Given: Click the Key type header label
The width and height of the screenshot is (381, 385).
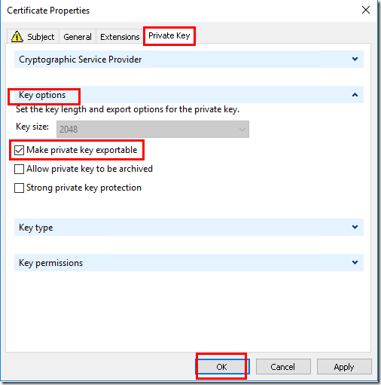Looking at the screenshot, I should 36,228.
